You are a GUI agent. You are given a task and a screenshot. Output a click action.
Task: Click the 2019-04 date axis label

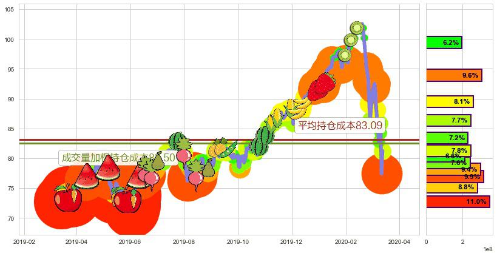(x=76, y=242)
